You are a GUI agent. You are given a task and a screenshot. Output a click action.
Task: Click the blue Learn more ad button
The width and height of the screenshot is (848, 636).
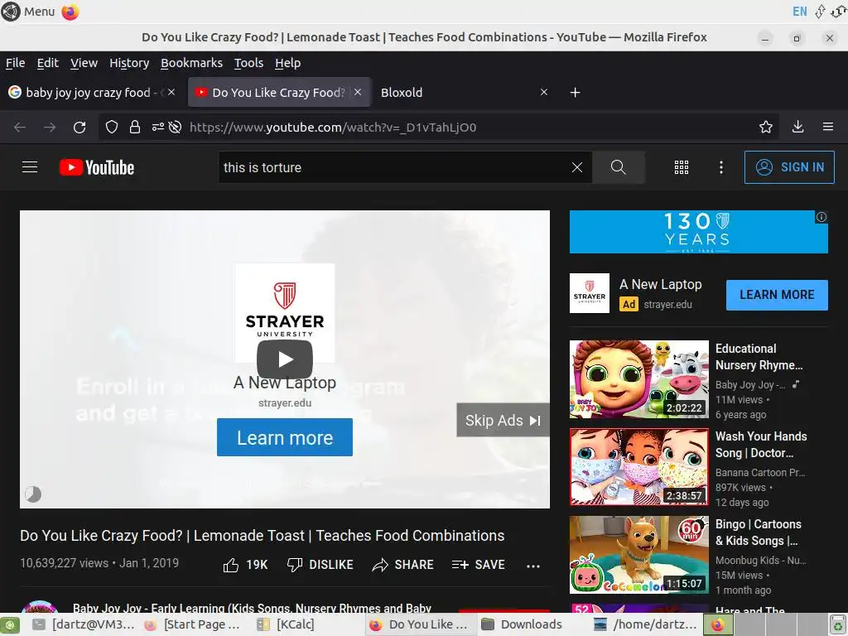pos(285,437)
